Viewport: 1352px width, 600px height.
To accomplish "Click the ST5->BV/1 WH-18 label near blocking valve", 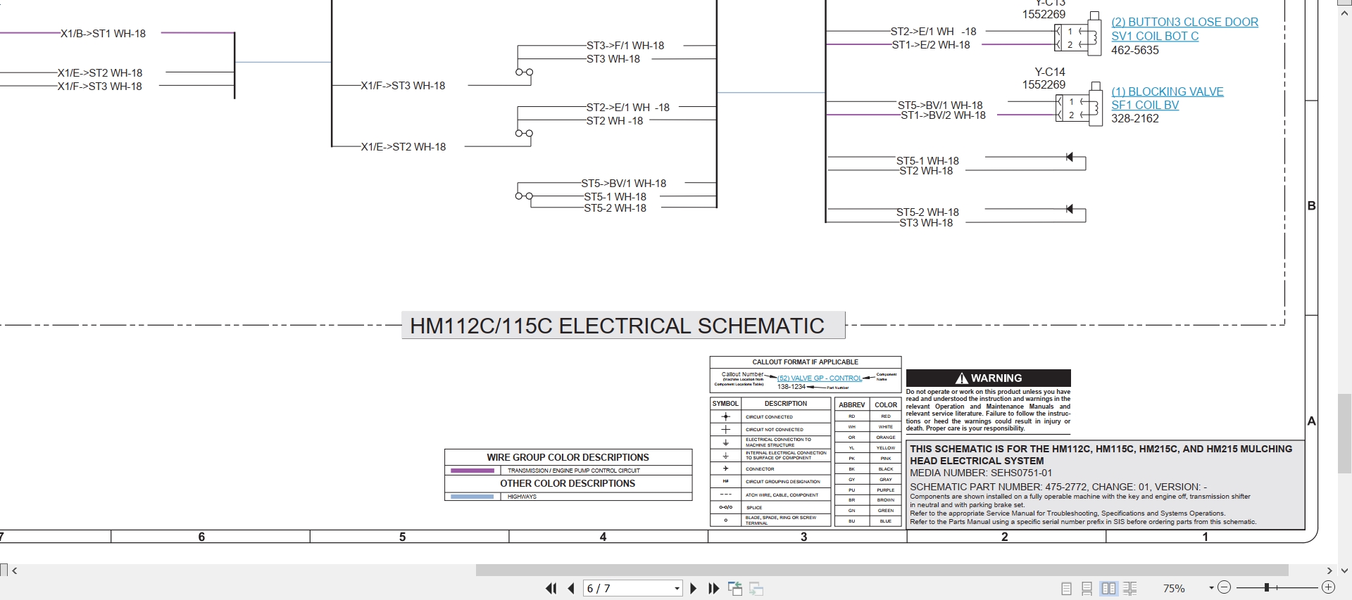I will click(940, 105).
